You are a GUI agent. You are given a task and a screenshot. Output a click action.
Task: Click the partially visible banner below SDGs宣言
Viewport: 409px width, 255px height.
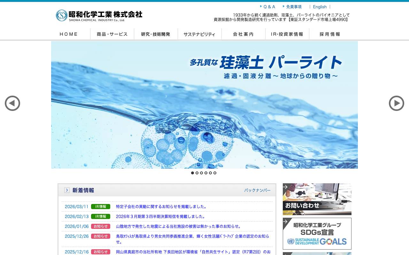tap(317, 253)
